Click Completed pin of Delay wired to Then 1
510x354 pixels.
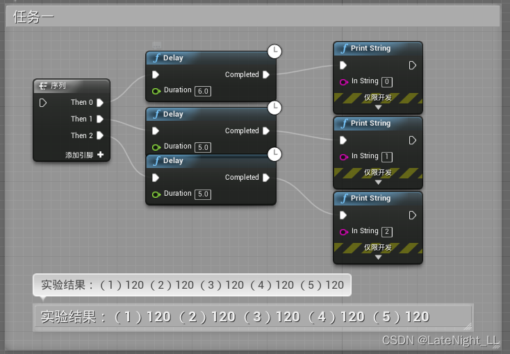coord(266,131)
